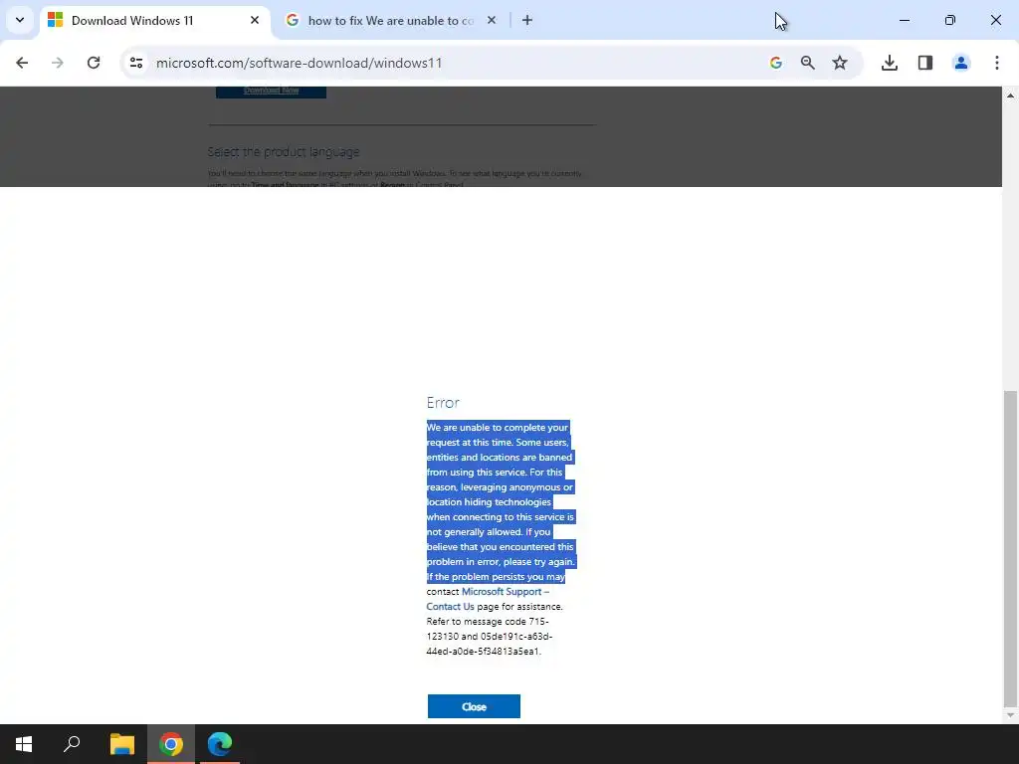This screenshot has width=1019, height=764.
Task: Restore down the Chrome window
Action: click(949, 20)
